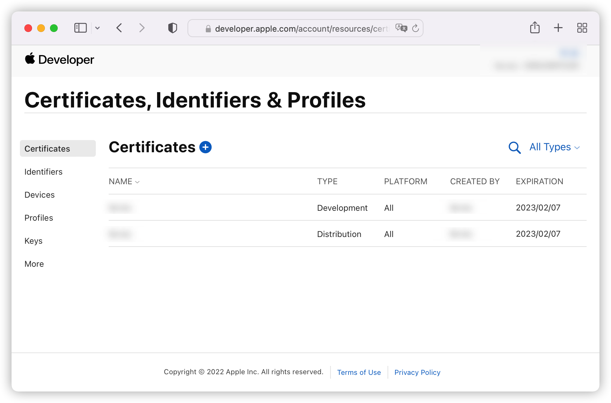Open the Terms of Use link
Screen dimensions: 611x403
pyautogui.click(x=359, y=372)
